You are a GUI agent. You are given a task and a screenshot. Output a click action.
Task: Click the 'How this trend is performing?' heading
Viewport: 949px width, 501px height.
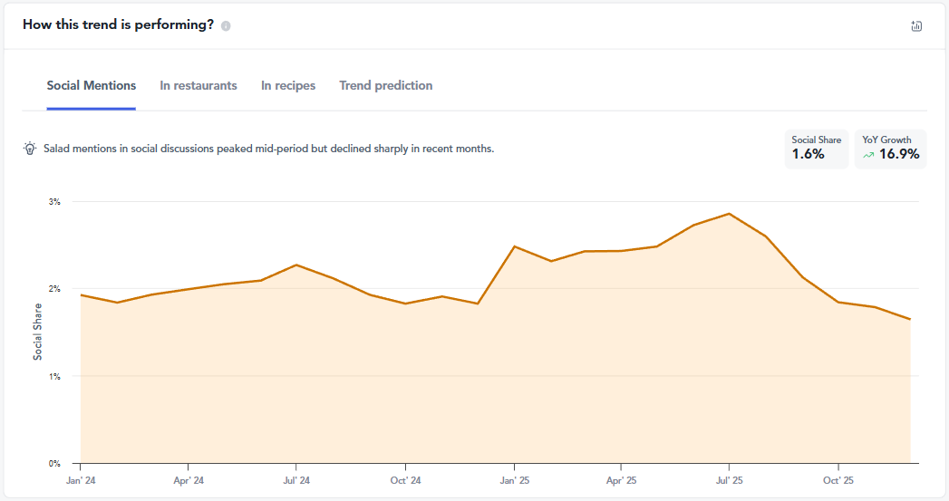pyautogui.click(x=118, y=25)
